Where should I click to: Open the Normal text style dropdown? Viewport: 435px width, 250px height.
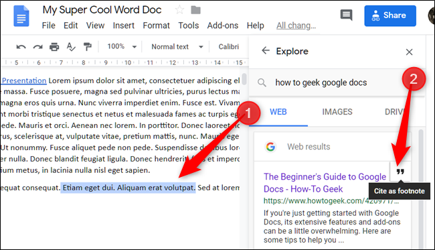point(177,47)
